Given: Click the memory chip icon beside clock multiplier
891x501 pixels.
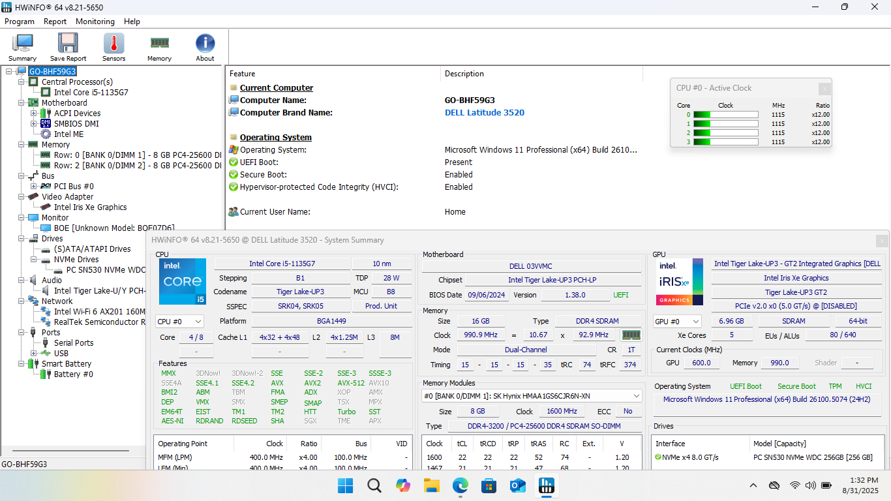Looking at the screenshot, I should [x=631, y=335].
